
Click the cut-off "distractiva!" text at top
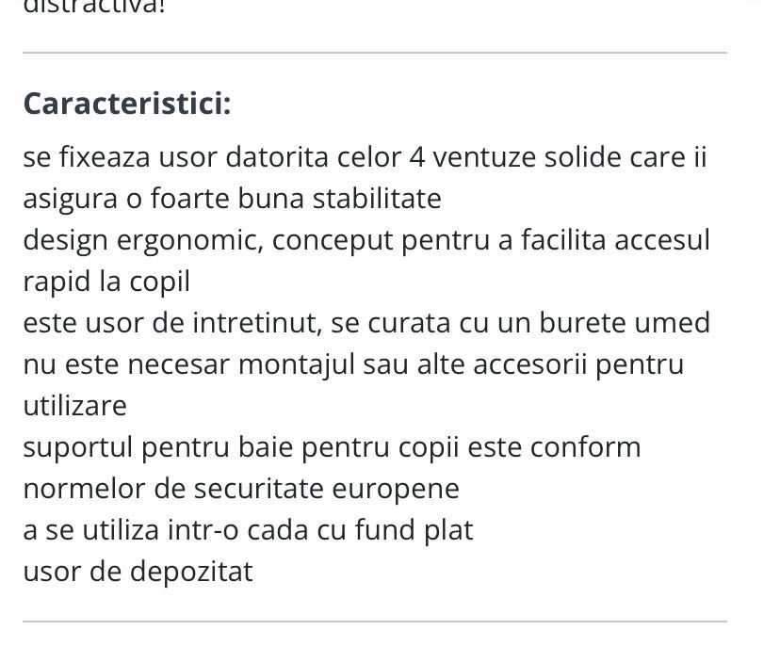[x=93, y=6]
